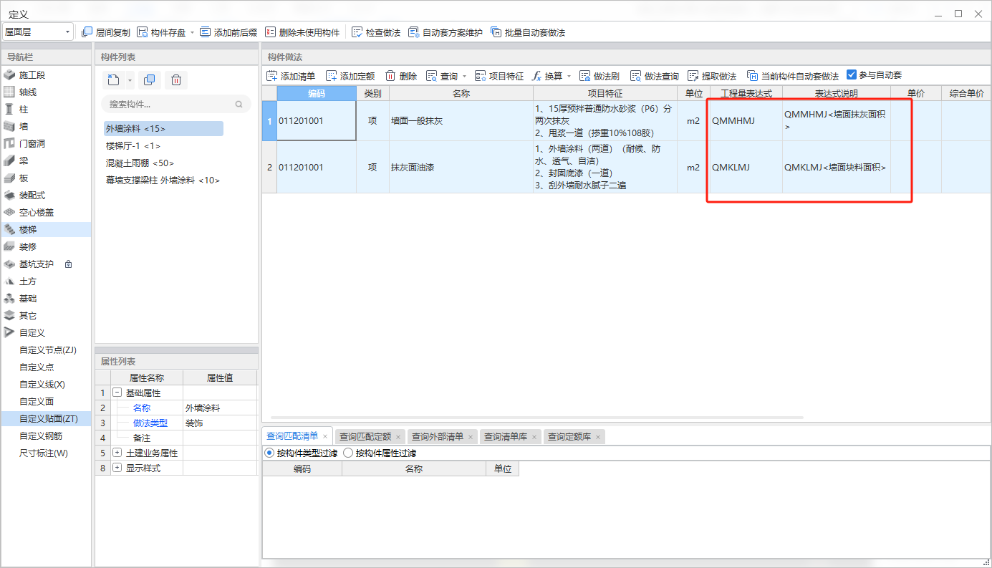The image size is (992, 568).
Task: Click the 构件存盘 toolbar icon
Action: pos(143,32)
